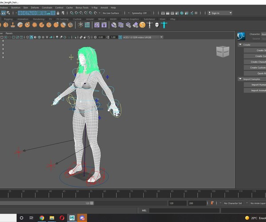This screenshot has height=222, width=266.
Task: Toggle the move selection mask icon in blue group
Action: pyautogui.click(x=20, y=13)
